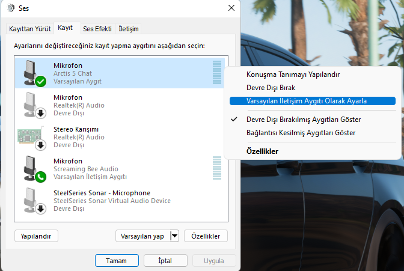Viewport: 404px width, 271px height.
Task: Cancel with the İptal button
Action: (x=165, y=261)
